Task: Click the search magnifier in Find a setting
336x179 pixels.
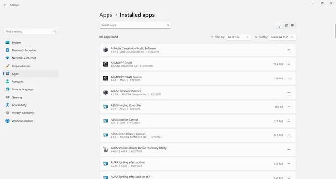Action: [x=55, y=32]
